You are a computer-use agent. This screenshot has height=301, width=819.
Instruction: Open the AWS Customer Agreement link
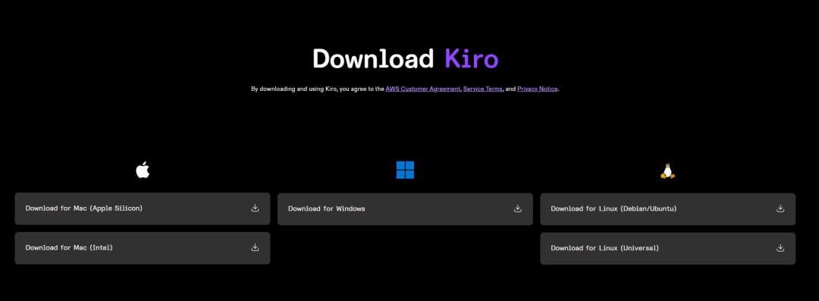coord(423,89)
